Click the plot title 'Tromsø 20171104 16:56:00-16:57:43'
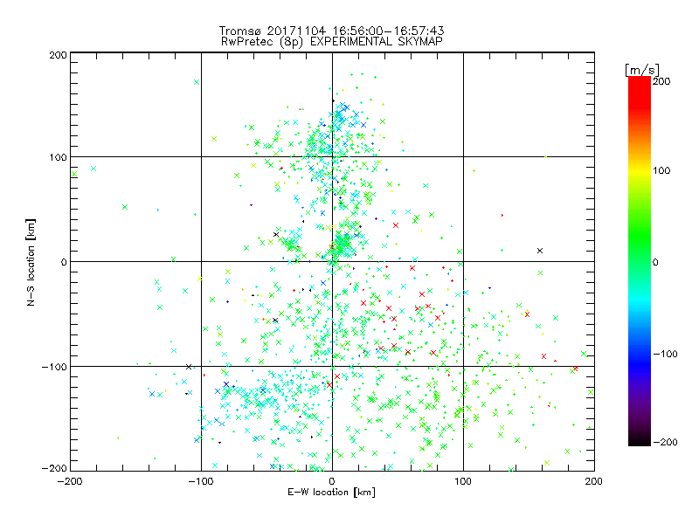Screen dimensions: 699x524 pos(332,31)
